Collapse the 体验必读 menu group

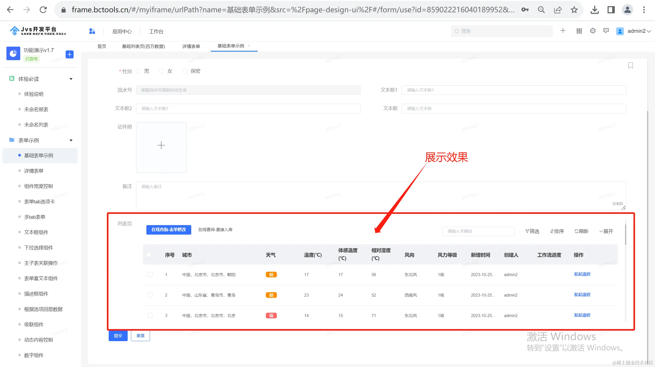point(71,79)
